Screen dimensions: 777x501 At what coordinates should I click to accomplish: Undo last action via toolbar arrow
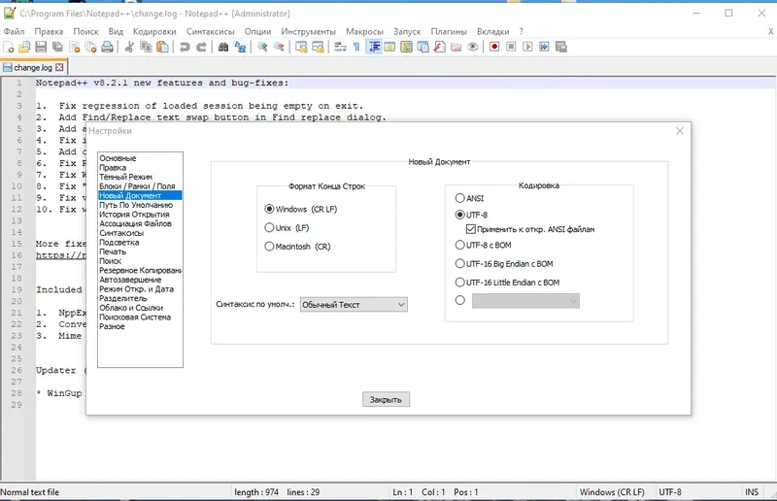click(x=185, y=47)
